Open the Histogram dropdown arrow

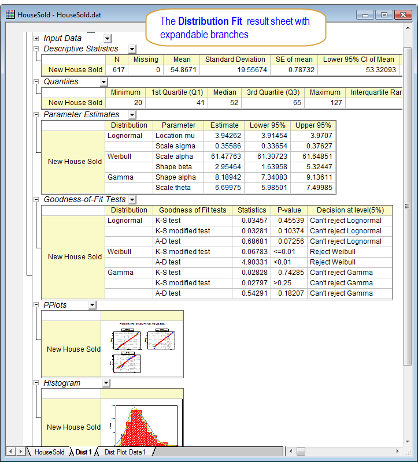click(x=106, y=383)
